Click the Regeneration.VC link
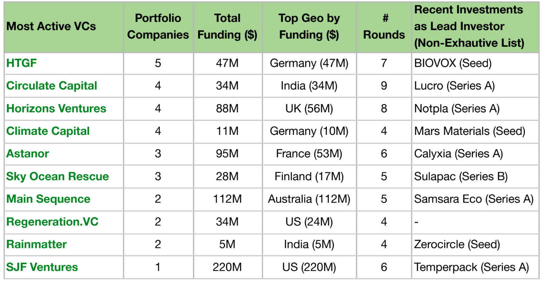The height and width of the screenshot is (281, 543). 52,222
